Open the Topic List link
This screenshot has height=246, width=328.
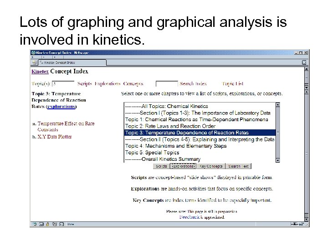coord(233,84)
